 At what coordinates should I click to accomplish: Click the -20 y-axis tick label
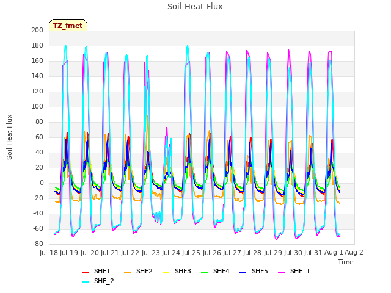[x=38, y=198]
